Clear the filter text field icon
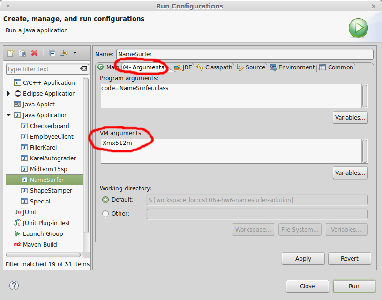The image size is (382, 300). (83, 69)
